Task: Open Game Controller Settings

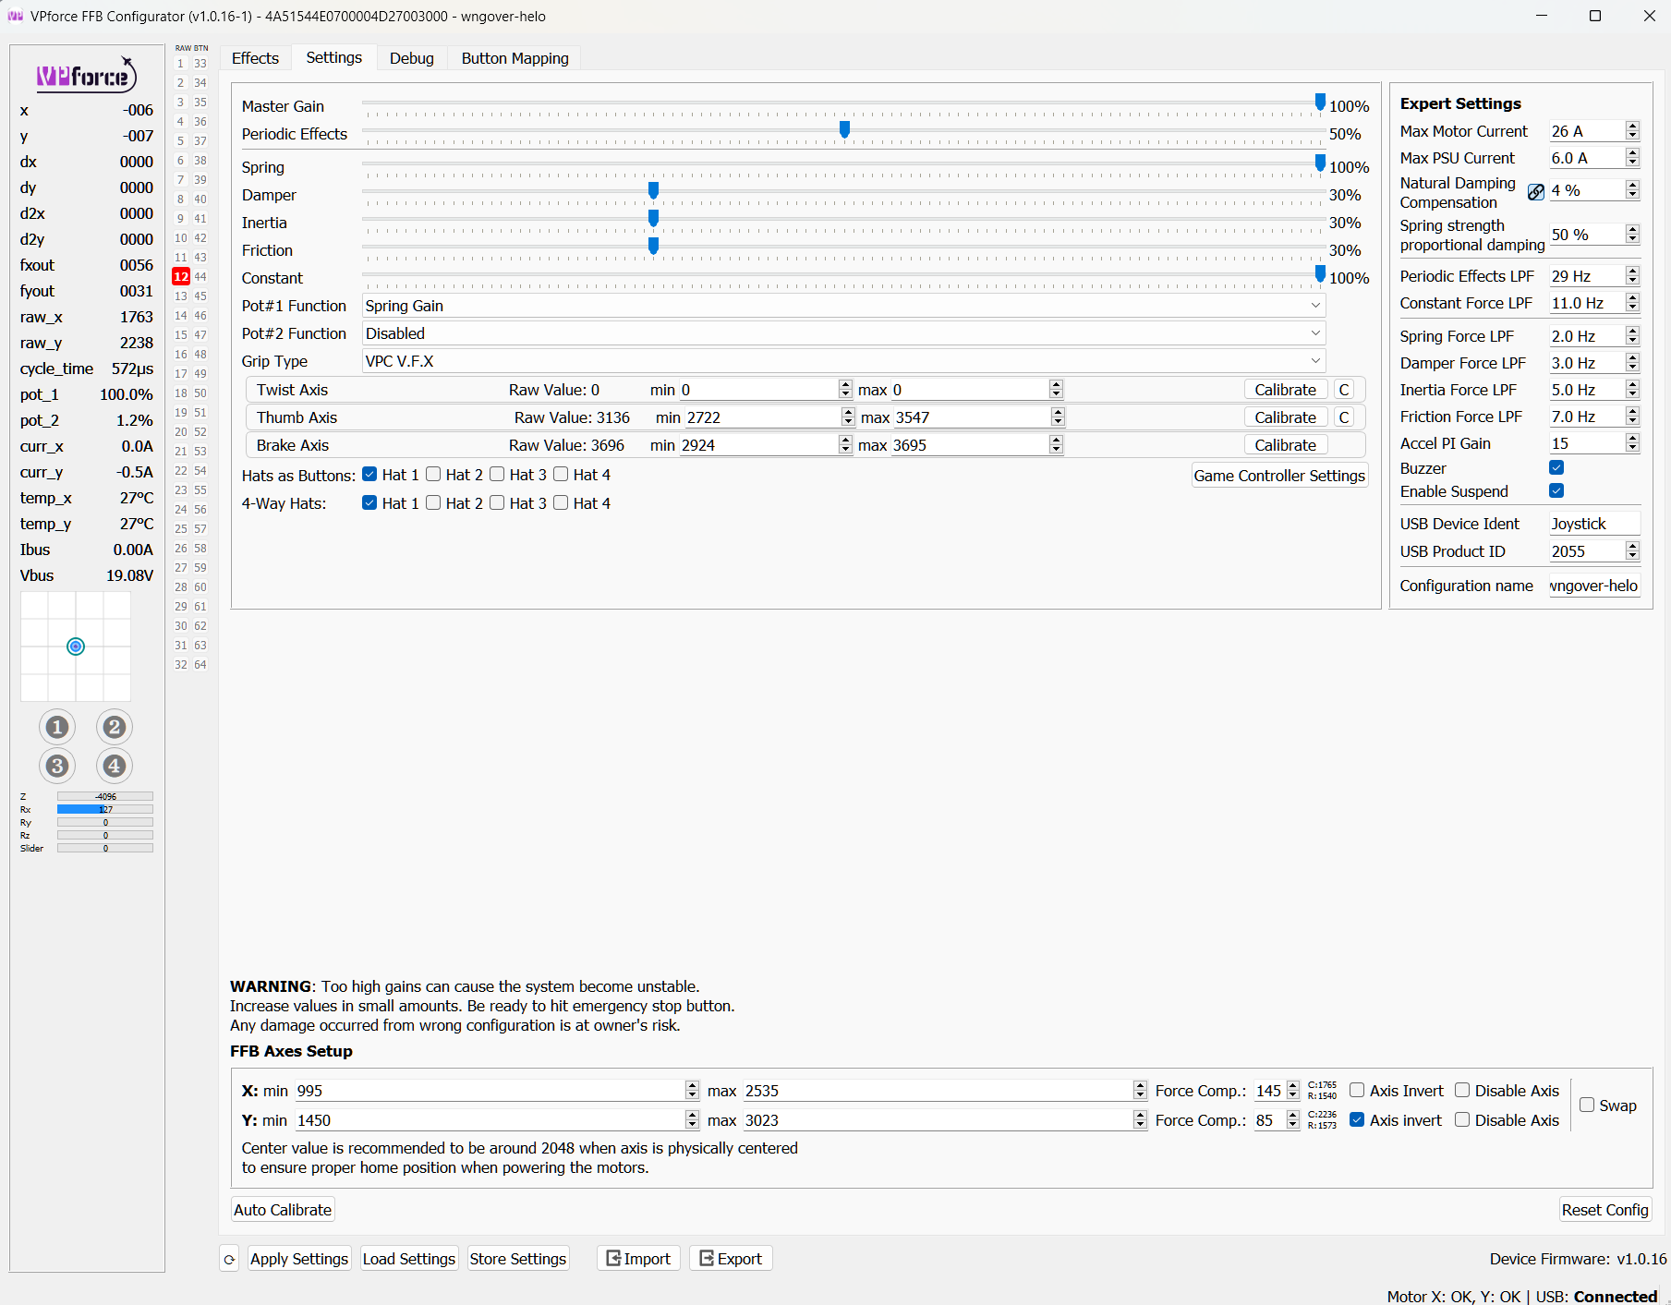Action: [x=1279, y=476]
